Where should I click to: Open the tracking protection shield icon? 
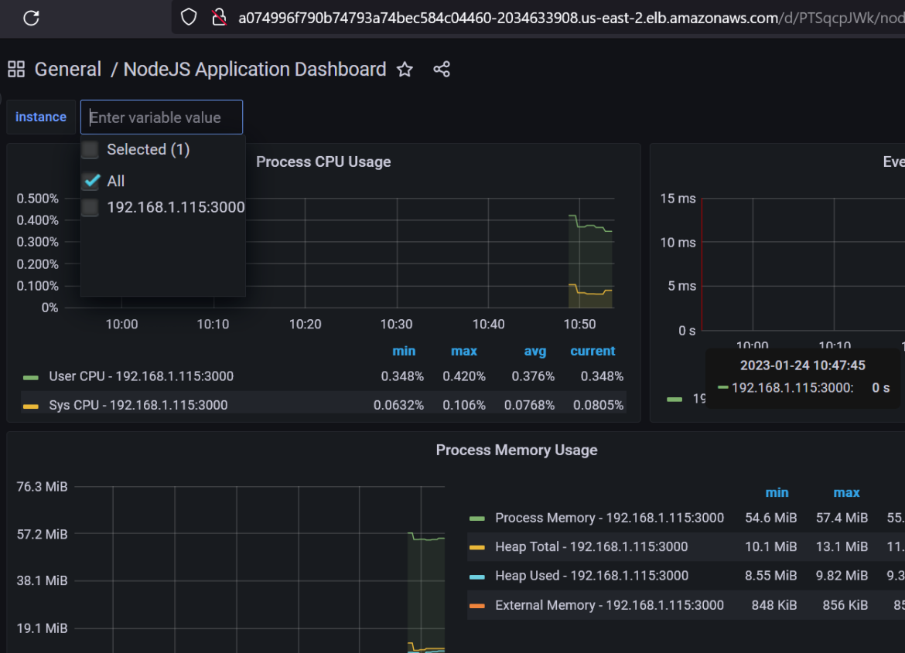coord(187,16)
